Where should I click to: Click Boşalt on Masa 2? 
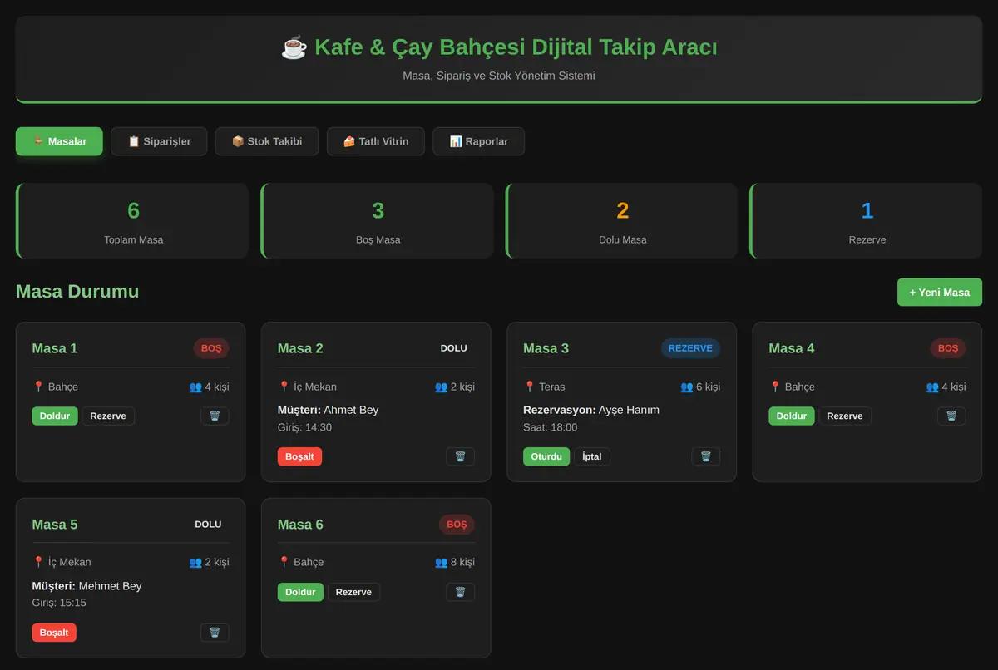[299, 456]
